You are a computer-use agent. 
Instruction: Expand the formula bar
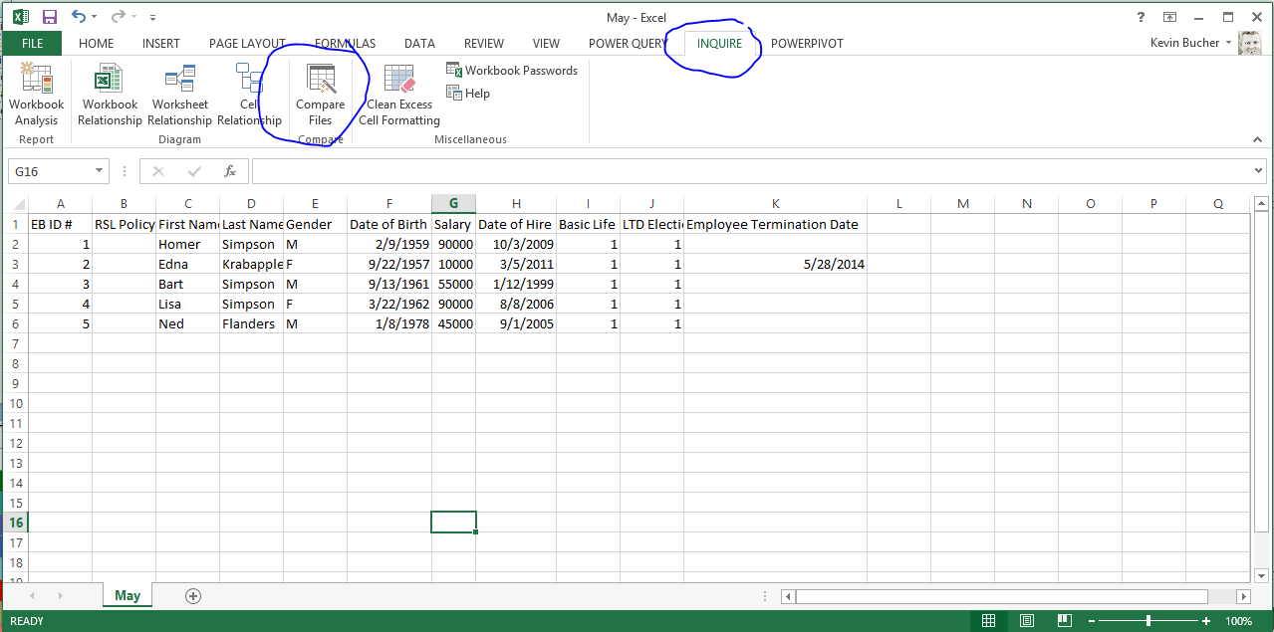1259,171
